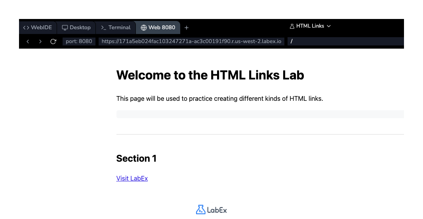This screenshot has width=423, height=219.
Task: Click the horizontal divider above Section 1
Action: (260, 134)
